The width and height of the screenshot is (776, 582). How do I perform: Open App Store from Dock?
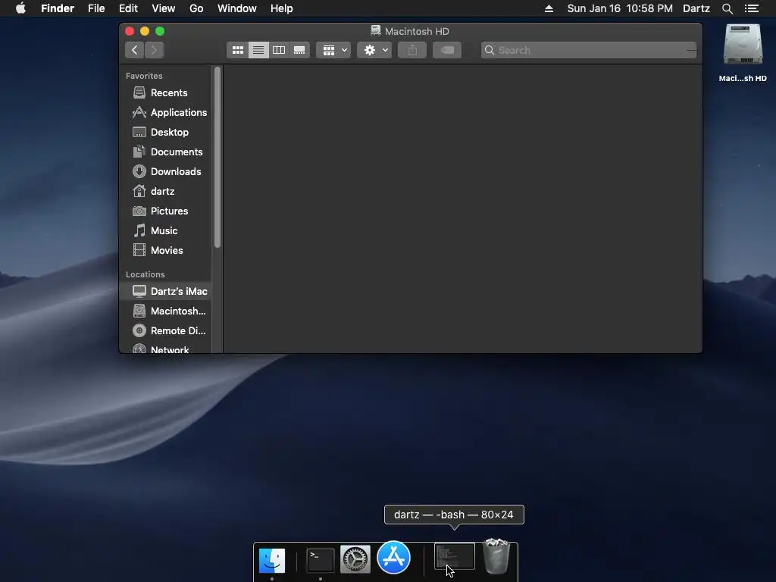pyautogui.click(x=393, y=557)
